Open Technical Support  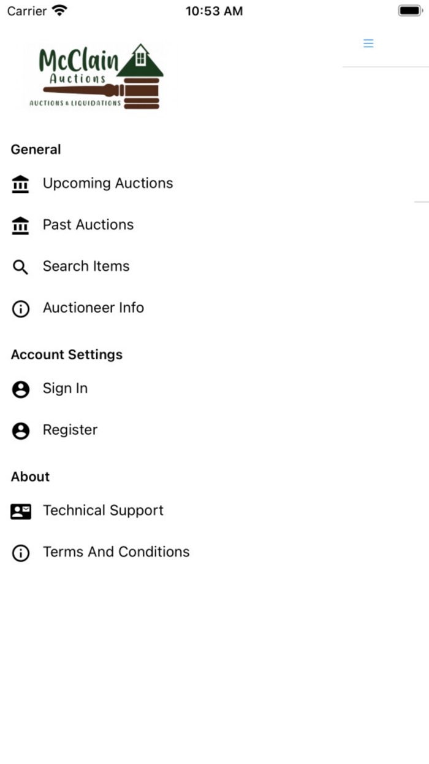coord(103,510)
